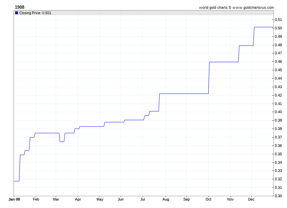This screenshot has width=287, height=208.
Task: Click the vertical price jump at October start
Action: pos(209,78)
